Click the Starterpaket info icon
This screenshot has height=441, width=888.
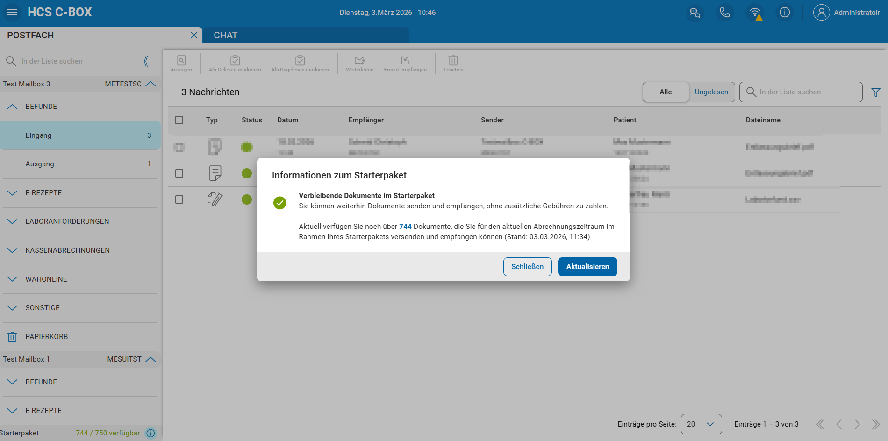(150, 433)
